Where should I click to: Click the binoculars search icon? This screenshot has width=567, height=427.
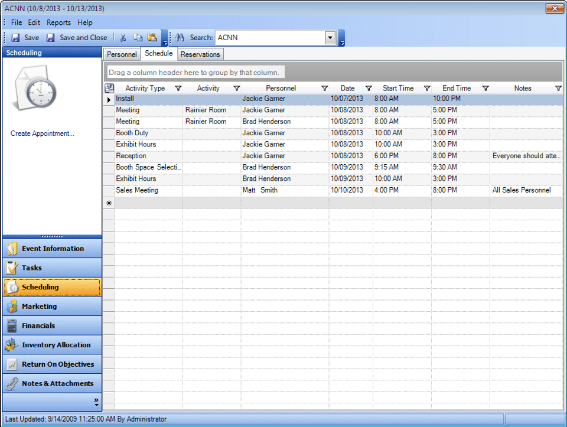coord(180,38)
